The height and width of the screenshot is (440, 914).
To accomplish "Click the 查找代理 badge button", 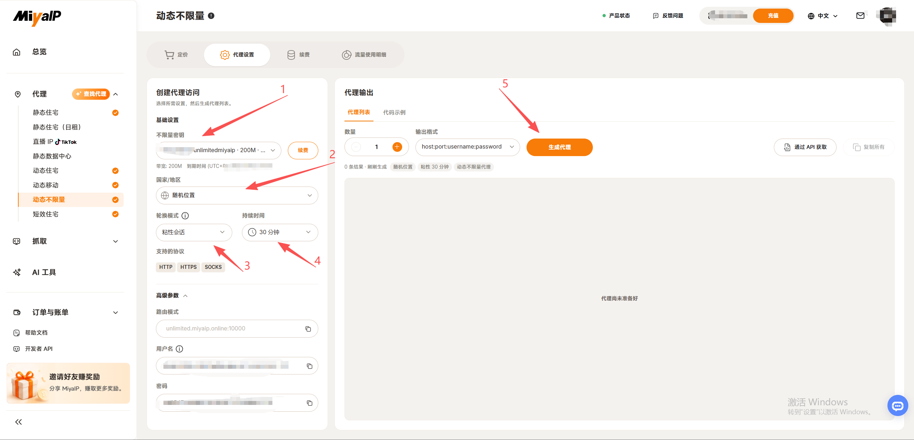I will click(x=91, y=94).
